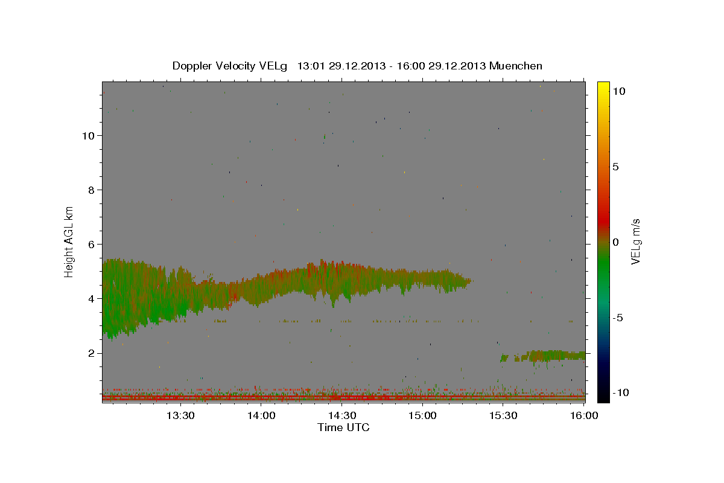Click the colorbar value 5 label

click(x=615, y=167)
